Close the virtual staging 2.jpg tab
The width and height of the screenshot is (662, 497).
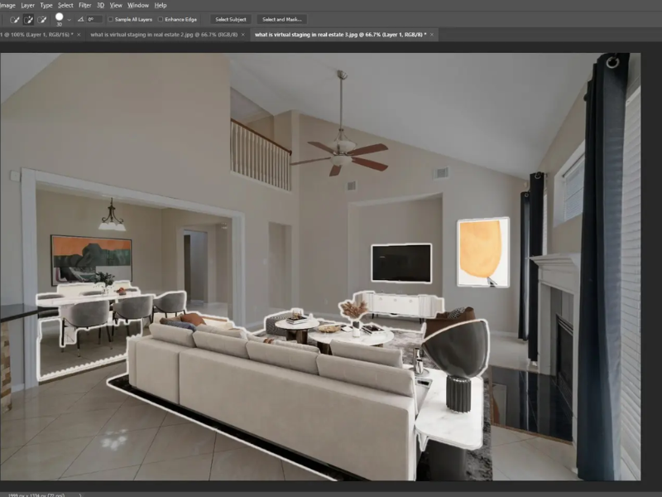(242, 35)
